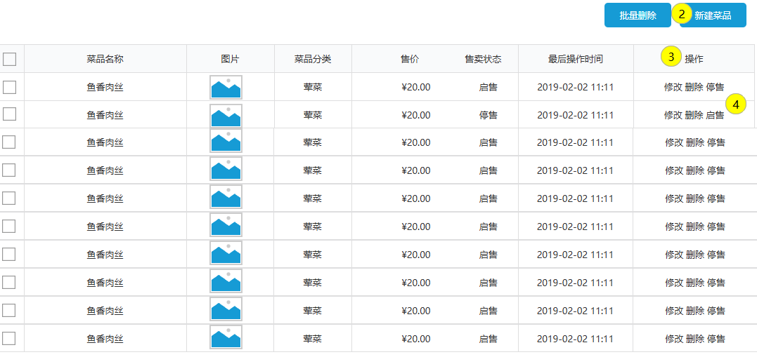This screenshot has height=357, width=757.
Task: Click 启售 link in the second row
Action: (715, 115)
